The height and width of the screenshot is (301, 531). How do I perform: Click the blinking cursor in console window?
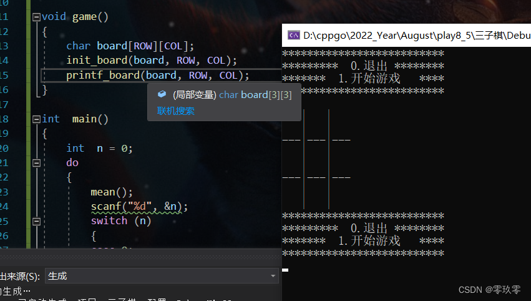[x=285, y=270]
